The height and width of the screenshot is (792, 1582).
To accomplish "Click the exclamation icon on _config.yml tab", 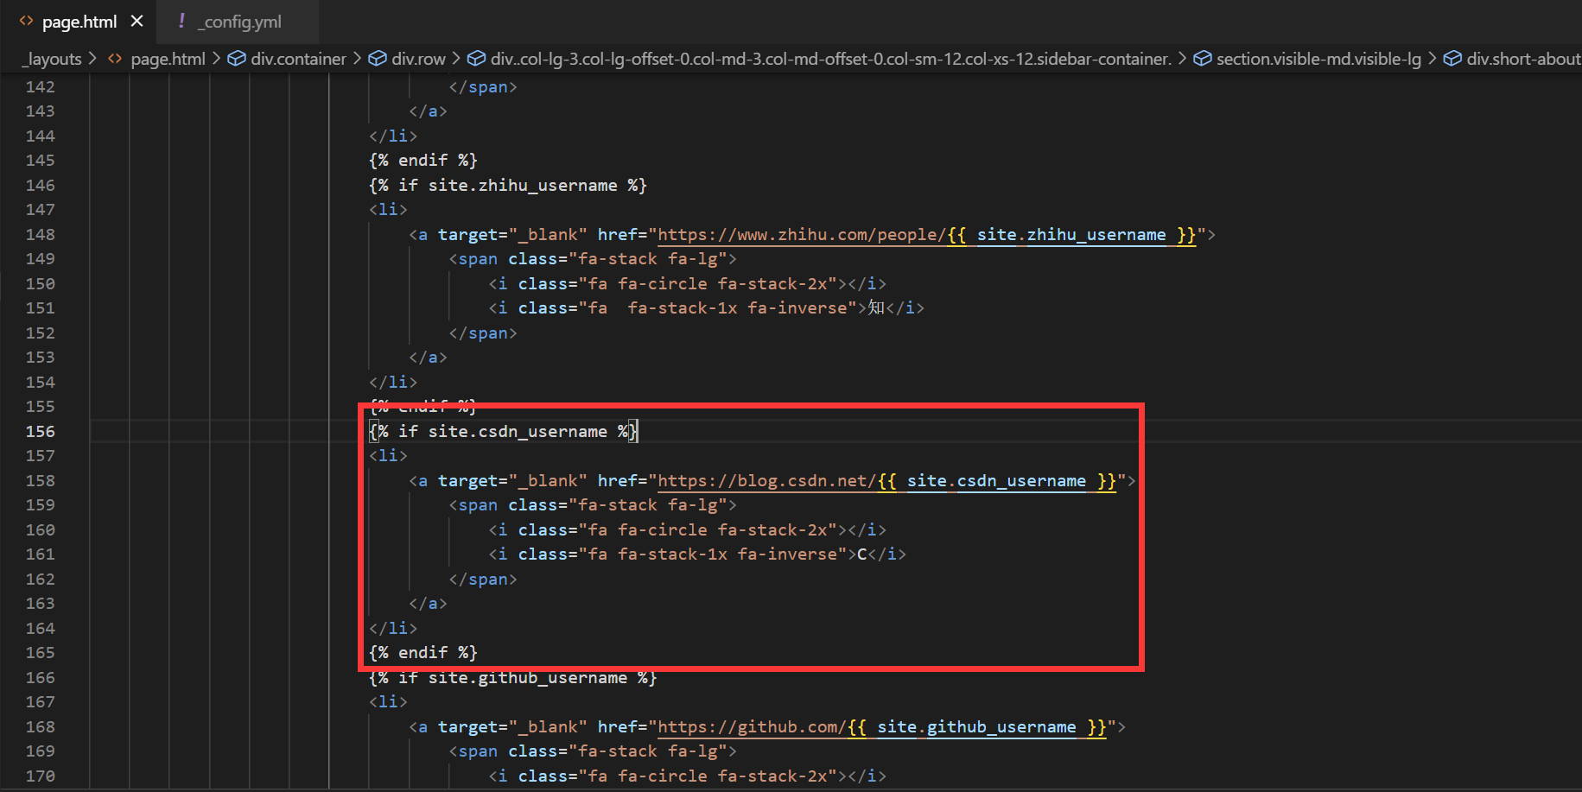I will coord(181,22).
